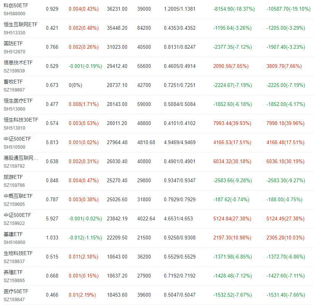Click change 0(0%) in 畜牧ETF row
Viewport: 314px width, 305px height.
click(x=75, y=85)
